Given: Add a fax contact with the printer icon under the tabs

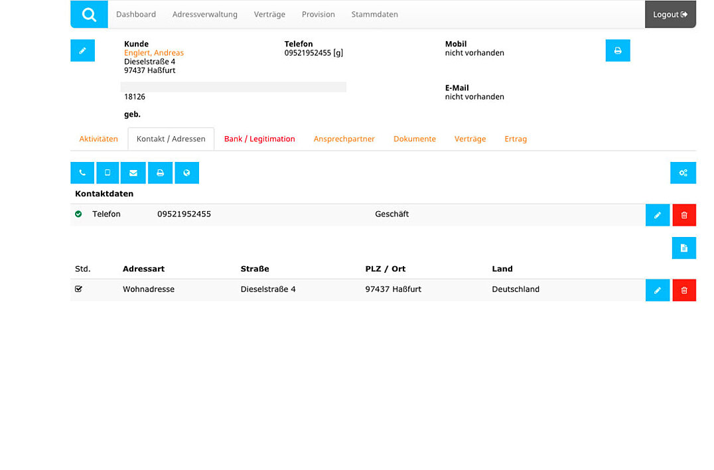Looking at the screenshot, I should tap(161, 173).
